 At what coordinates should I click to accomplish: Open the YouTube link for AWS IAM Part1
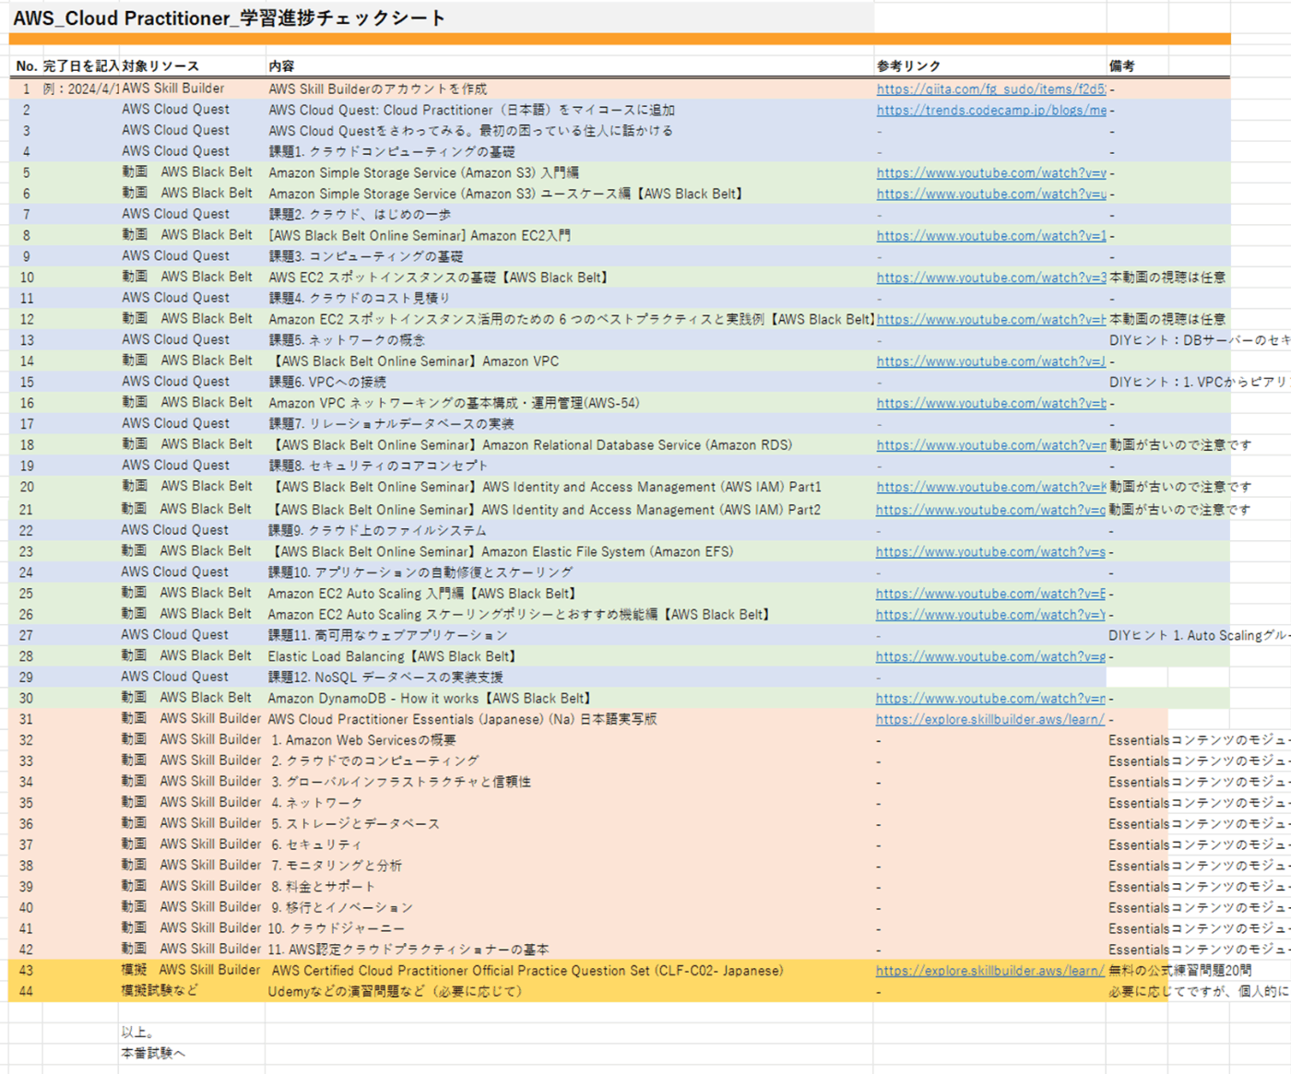click(991, 487)
